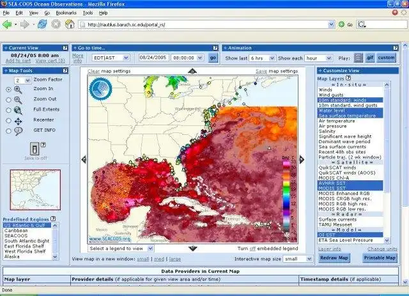409x296 pixels.
Task: Pan the map north with the top arrow
Action: (192, 71)
